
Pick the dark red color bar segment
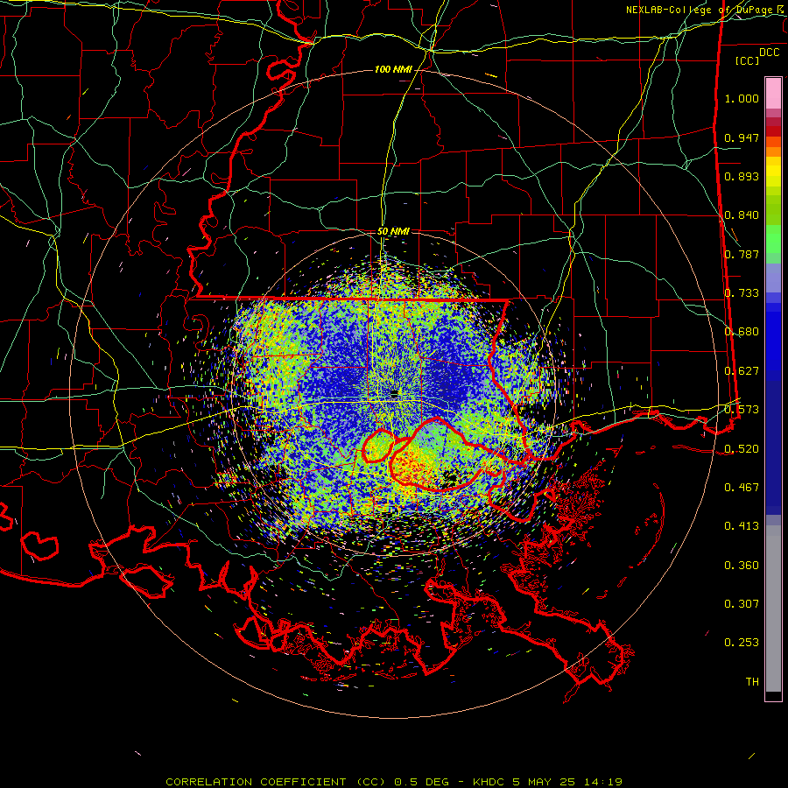pos(773,131)
